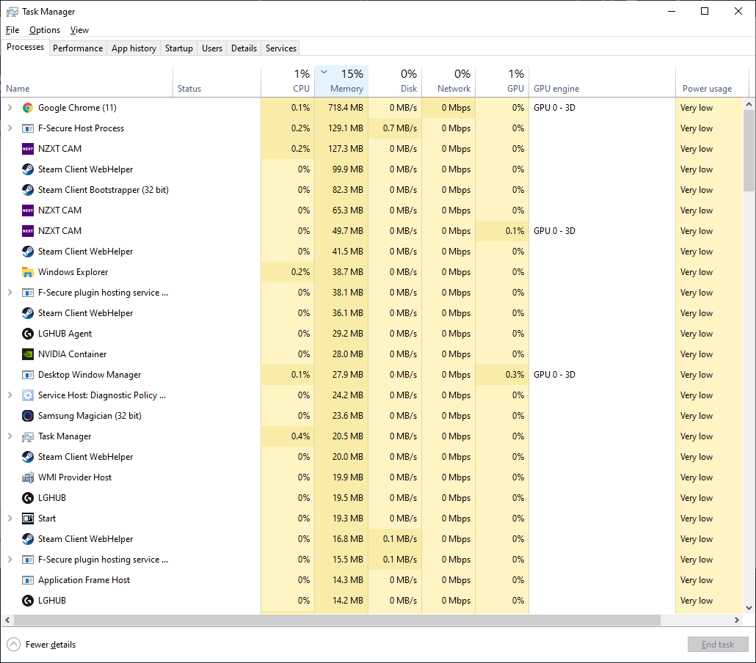
Task: Click Steam Client WebHelper icon with 41.5 MB
Action: [28, 252]
